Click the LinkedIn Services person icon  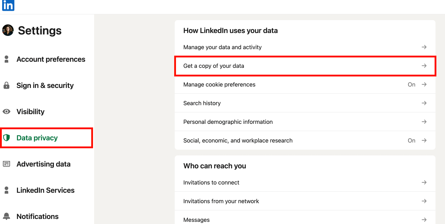pos(6,190)
